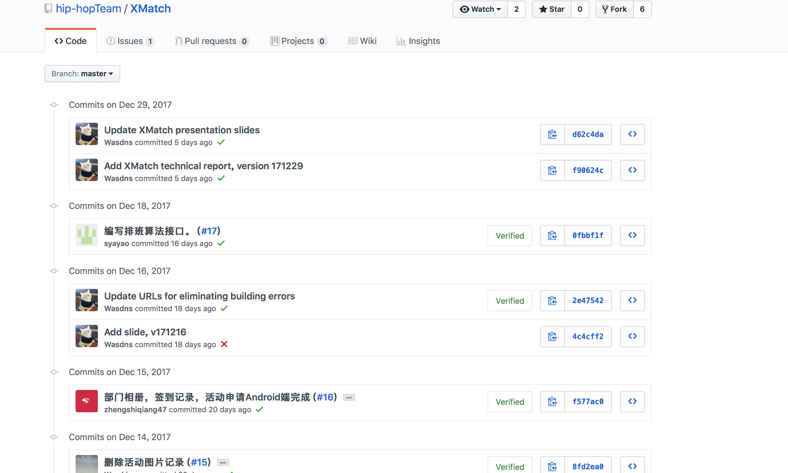Click Verified badge on commit f577ac0
The width and height of the screenshot is (788, 473).
pyautogui.click(x=510, y=402)
